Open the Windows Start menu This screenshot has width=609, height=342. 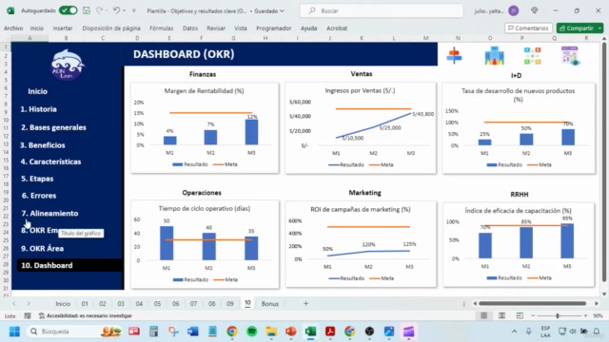click(x=14, y=332)
